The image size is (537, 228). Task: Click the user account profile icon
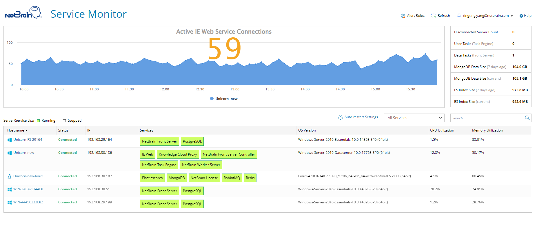pyautogui.click(x=459, y=16)
